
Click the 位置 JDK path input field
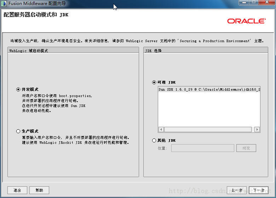point(203,148)
